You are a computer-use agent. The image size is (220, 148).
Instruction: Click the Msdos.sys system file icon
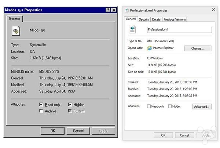click(x=16, y=30)
